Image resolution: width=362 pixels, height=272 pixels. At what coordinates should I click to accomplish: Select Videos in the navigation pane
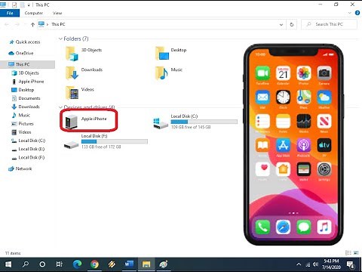[21, 132]
